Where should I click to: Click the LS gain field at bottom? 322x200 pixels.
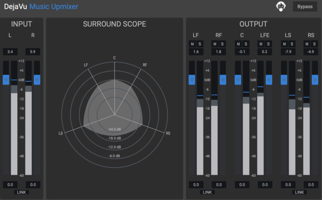pos(288,185)
